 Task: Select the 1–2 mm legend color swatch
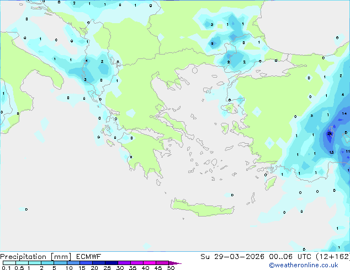35,263
